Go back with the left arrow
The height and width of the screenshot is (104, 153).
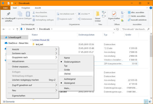tap(4, 29)
